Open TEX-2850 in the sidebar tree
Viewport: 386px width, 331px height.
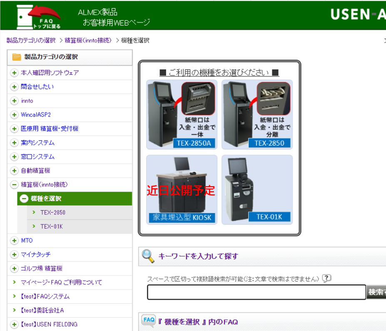[x=53, y=212]
